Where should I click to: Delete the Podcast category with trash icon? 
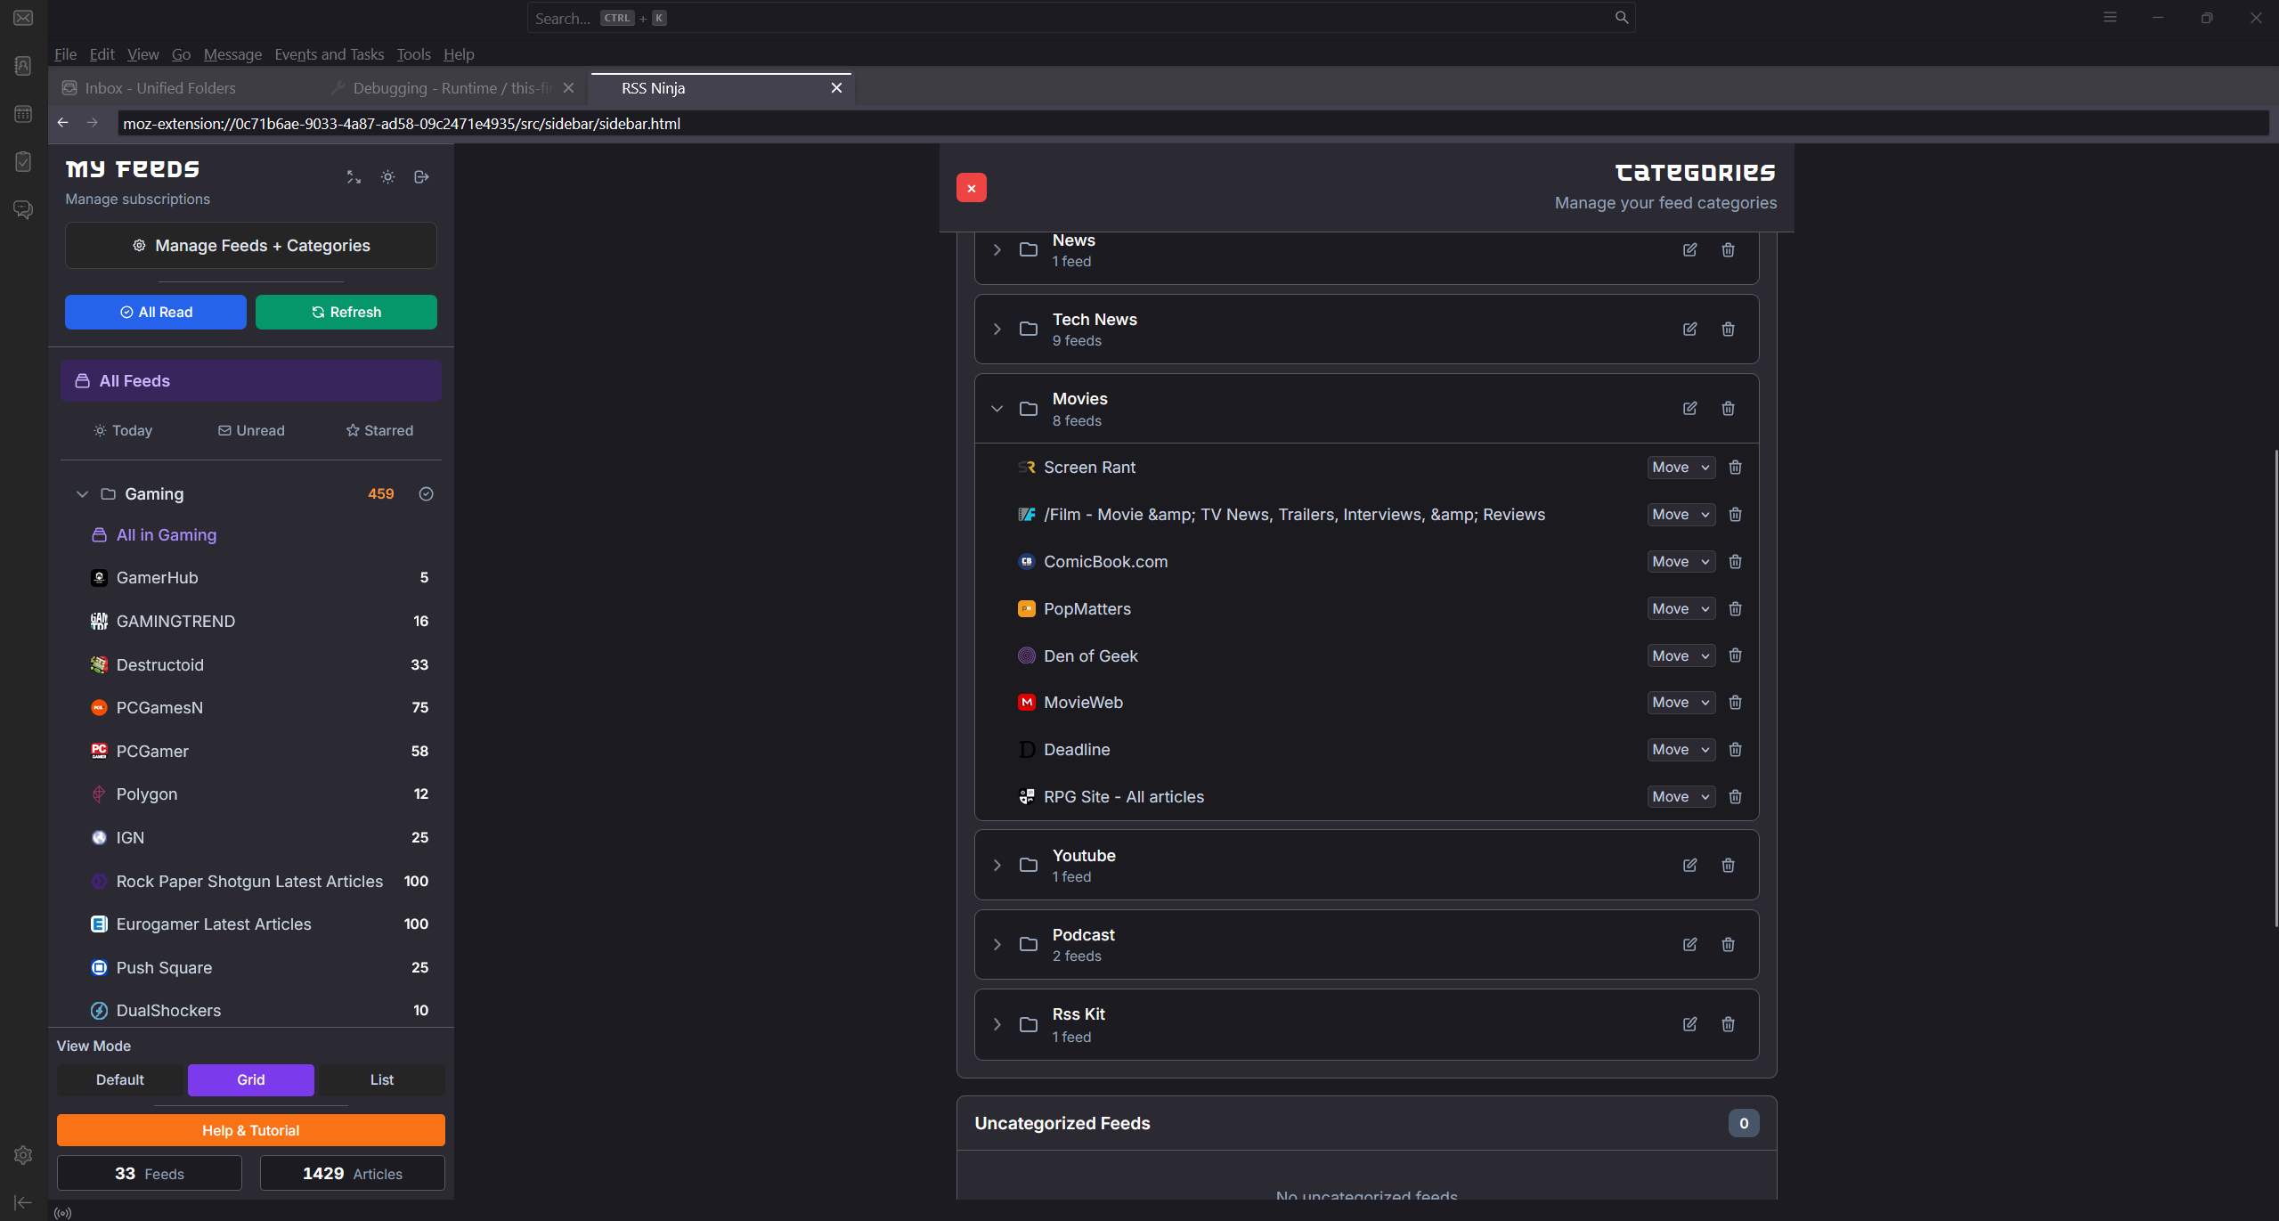pyautogui.click(x=1728, y=944)
